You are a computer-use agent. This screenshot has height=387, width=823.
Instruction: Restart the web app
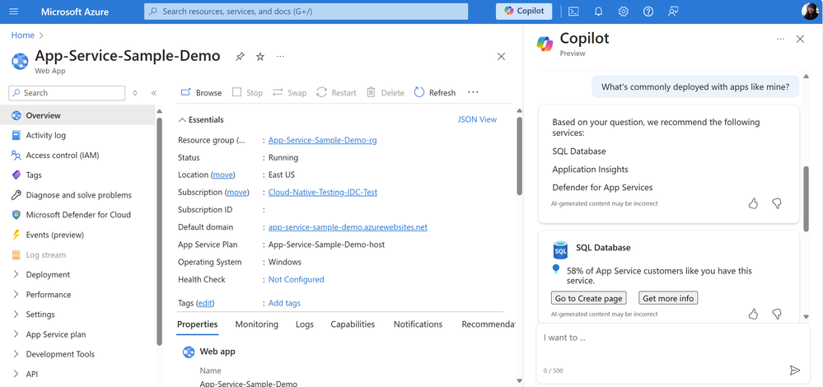tap(336, 93)
